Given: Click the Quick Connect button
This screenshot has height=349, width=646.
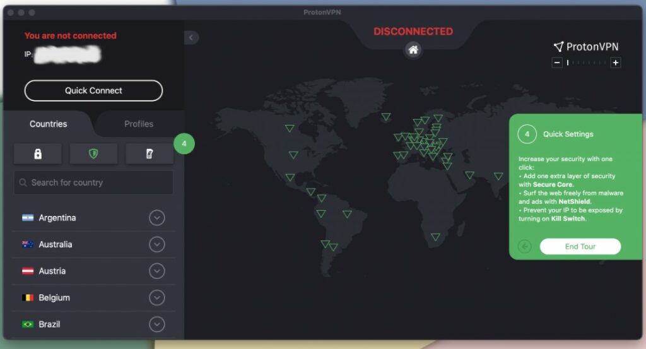Looking at the screenshot, I should tap(93, 91).
